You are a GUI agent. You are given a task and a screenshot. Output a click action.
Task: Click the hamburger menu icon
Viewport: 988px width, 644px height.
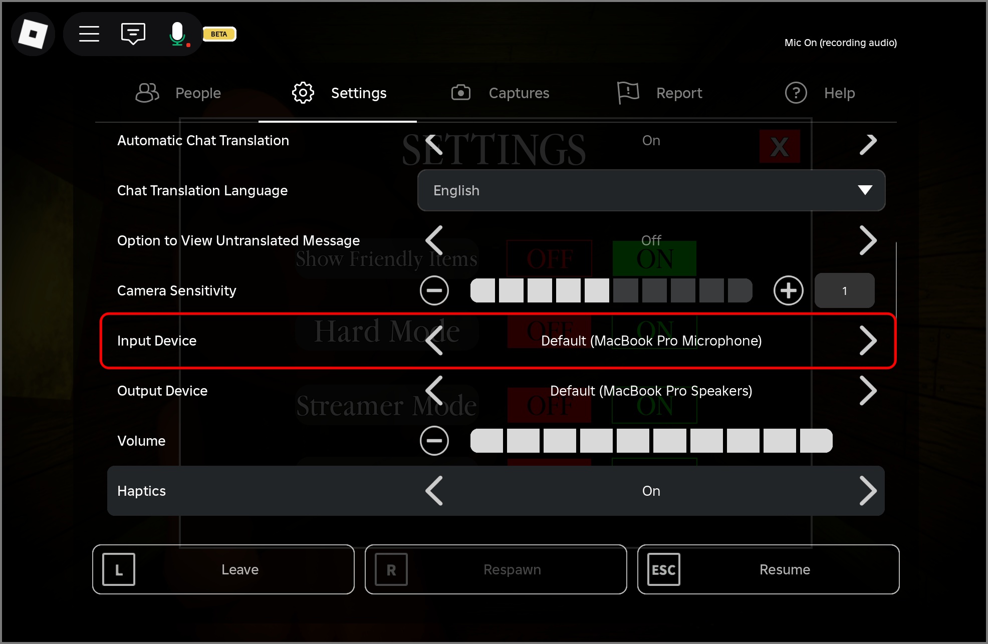pyautogui.click(x=89, y=34)
